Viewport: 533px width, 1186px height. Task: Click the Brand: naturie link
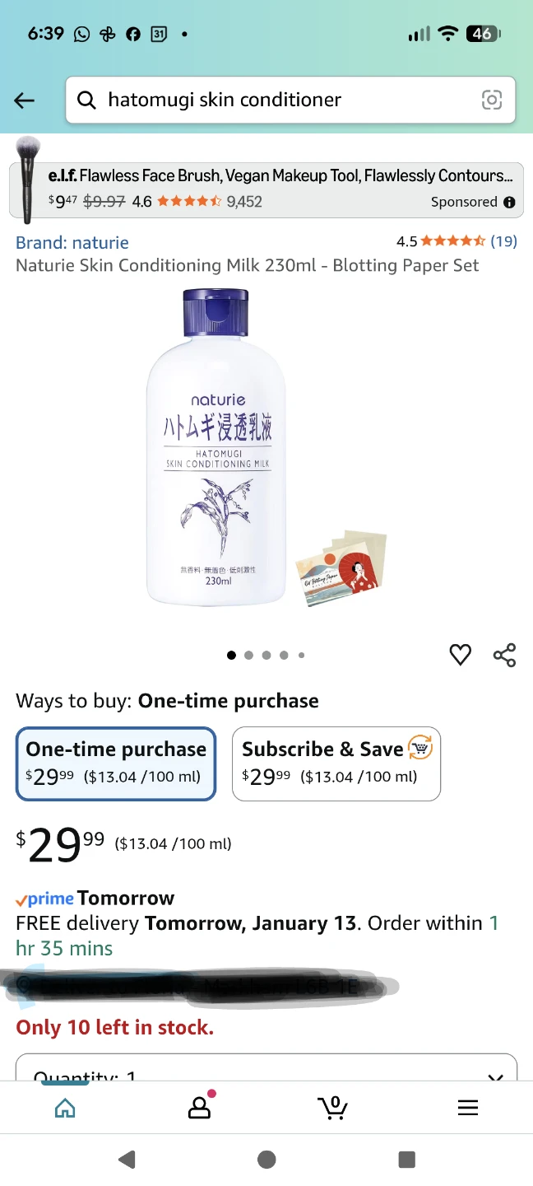72,242
